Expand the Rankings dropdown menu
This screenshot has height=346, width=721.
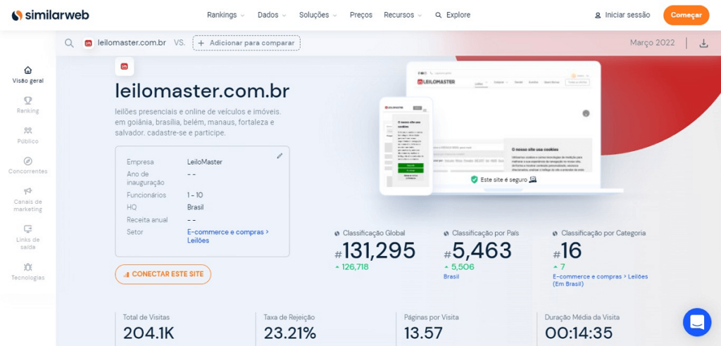225,15
